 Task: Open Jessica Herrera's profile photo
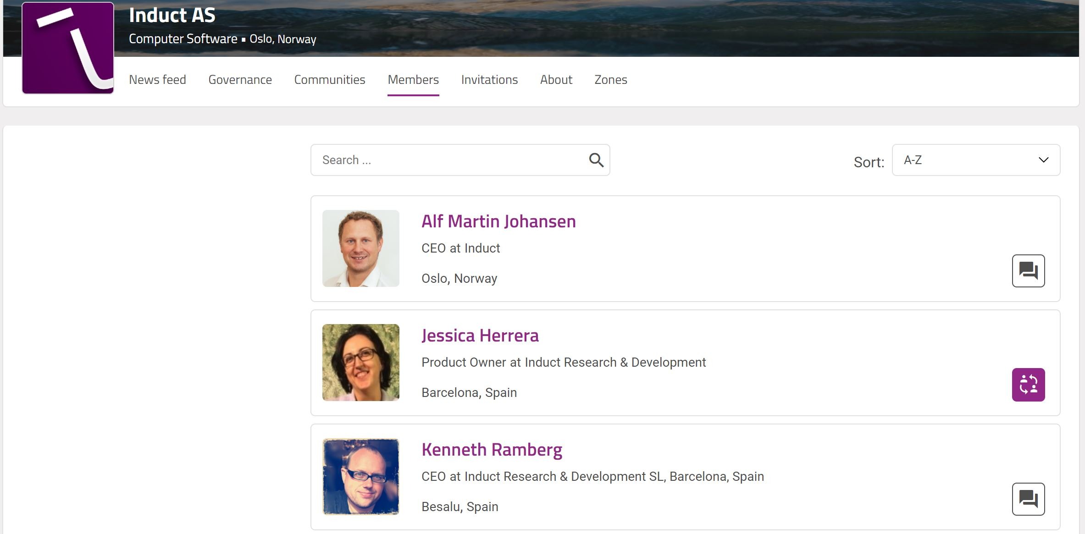coord(361,363)
